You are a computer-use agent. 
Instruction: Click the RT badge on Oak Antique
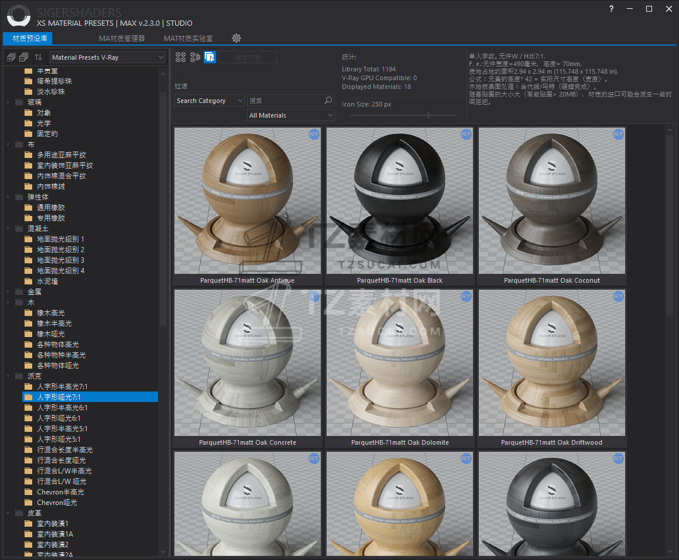[314, 134]
